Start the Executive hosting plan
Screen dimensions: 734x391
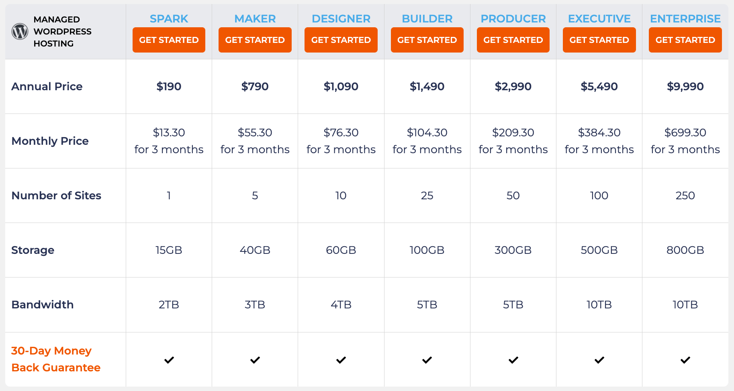(599, 40)
